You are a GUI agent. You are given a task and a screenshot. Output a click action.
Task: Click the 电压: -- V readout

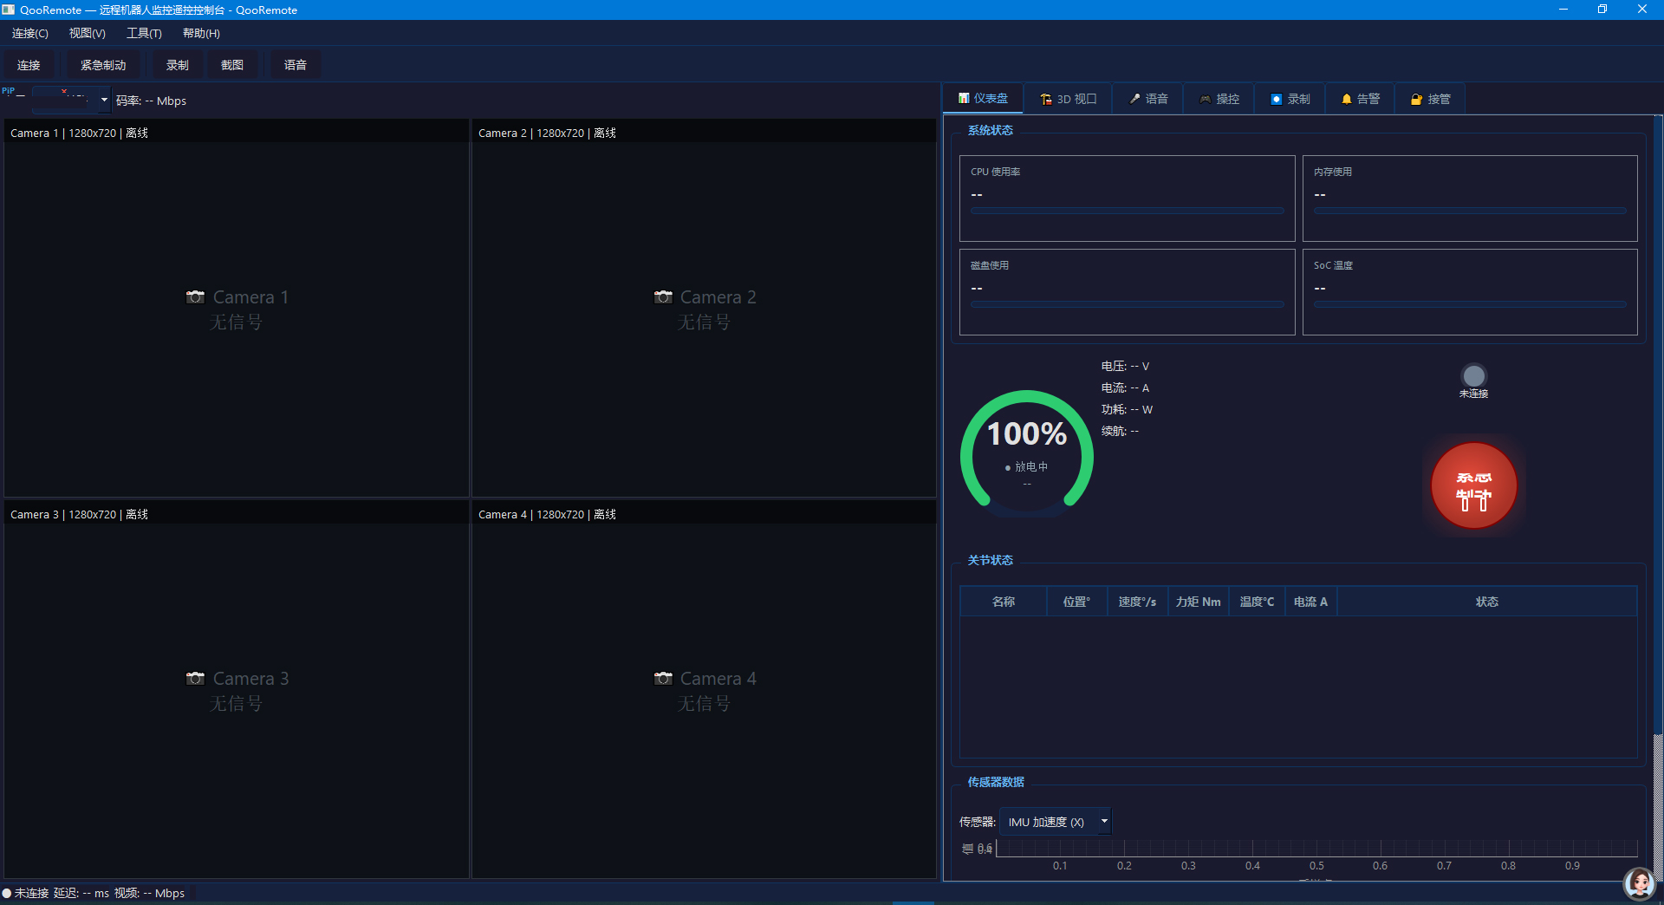pos(1125,366)
